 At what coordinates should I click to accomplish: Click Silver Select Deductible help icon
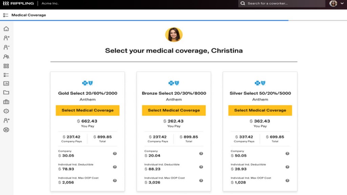[287, 167]
